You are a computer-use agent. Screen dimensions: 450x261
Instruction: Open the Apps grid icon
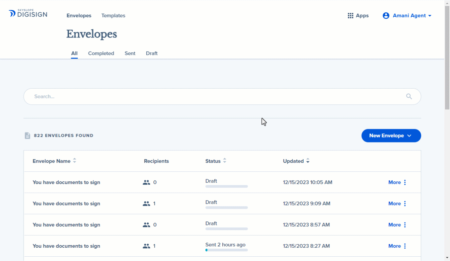pyautogui.click(x=350, y=16)
